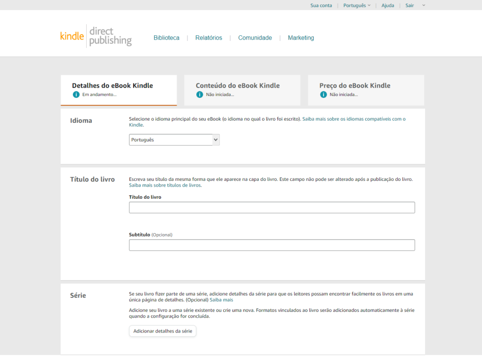This screenshot has width=482, height=358.
Task: Open the Idioma Português dropdown
Action: click(x=174, y=139)
